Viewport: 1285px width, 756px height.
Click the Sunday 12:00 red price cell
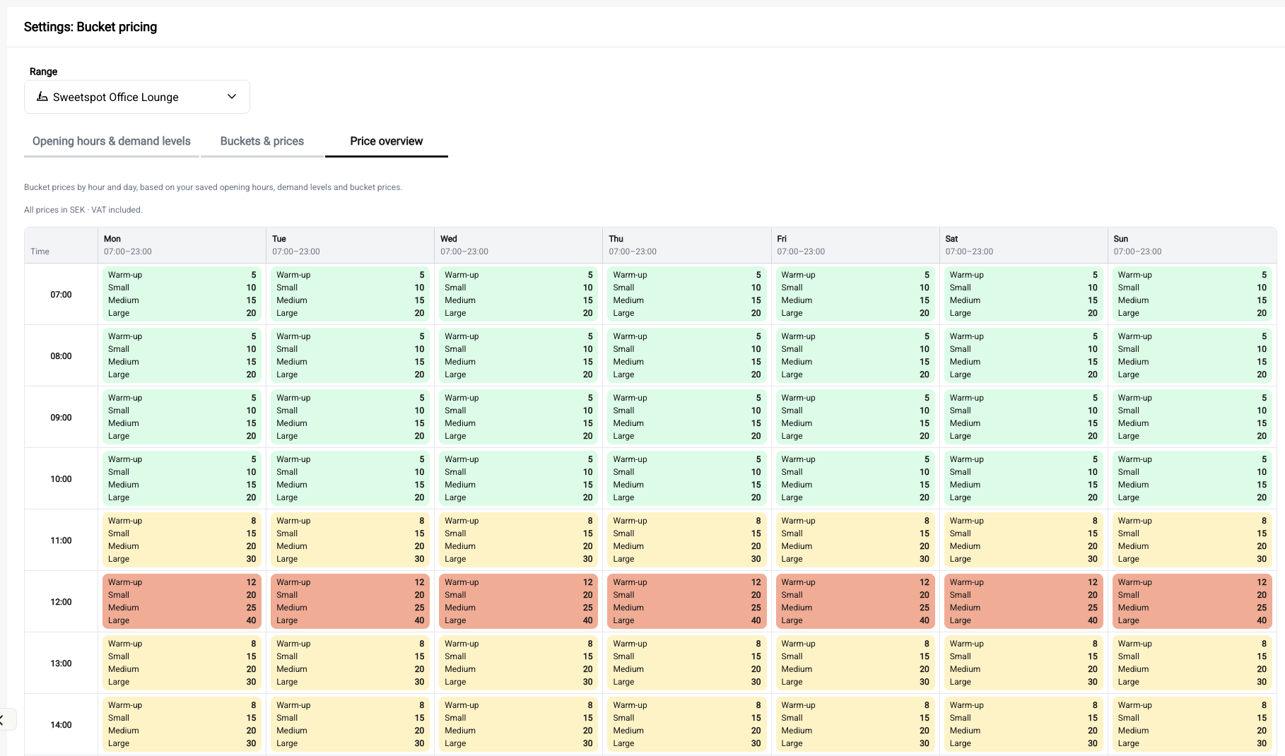pyautogui.click(x=1192, y=601)
